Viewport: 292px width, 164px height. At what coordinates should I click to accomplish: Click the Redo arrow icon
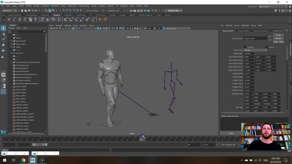(36, 10)
